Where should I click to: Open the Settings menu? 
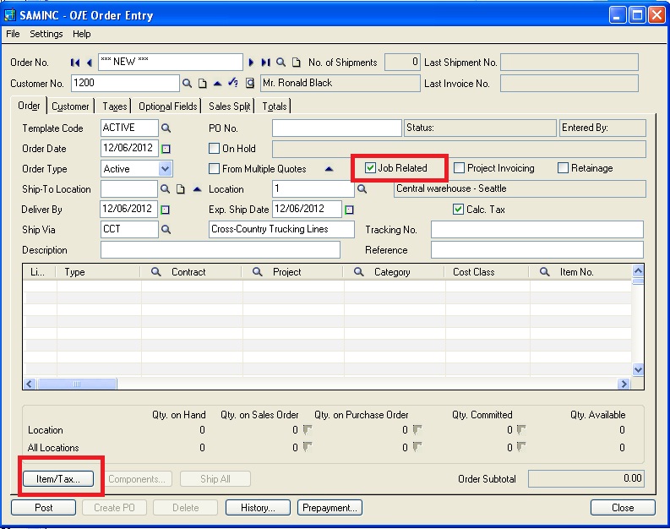click(46, 34)
